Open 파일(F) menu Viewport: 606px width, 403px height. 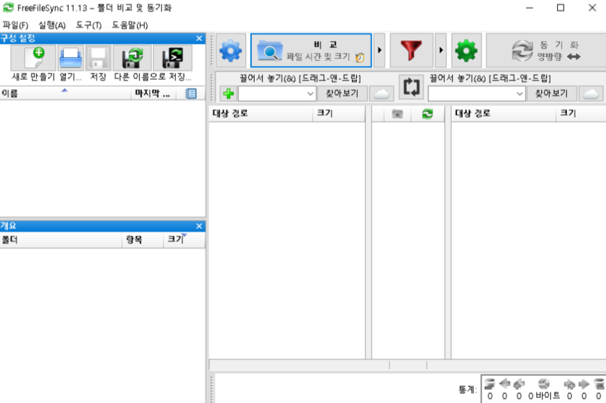coord(15,25)
